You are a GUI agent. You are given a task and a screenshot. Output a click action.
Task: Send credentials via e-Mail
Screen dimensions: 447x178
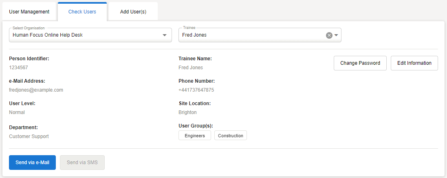coord(32,163)
